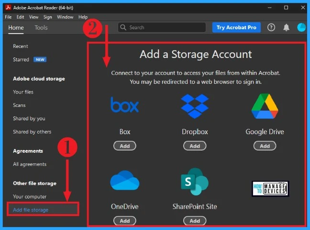Click the Box logo icon

[124, 104]
